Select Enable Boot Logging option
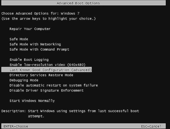The image size is (170, 129). click(29, 60)
